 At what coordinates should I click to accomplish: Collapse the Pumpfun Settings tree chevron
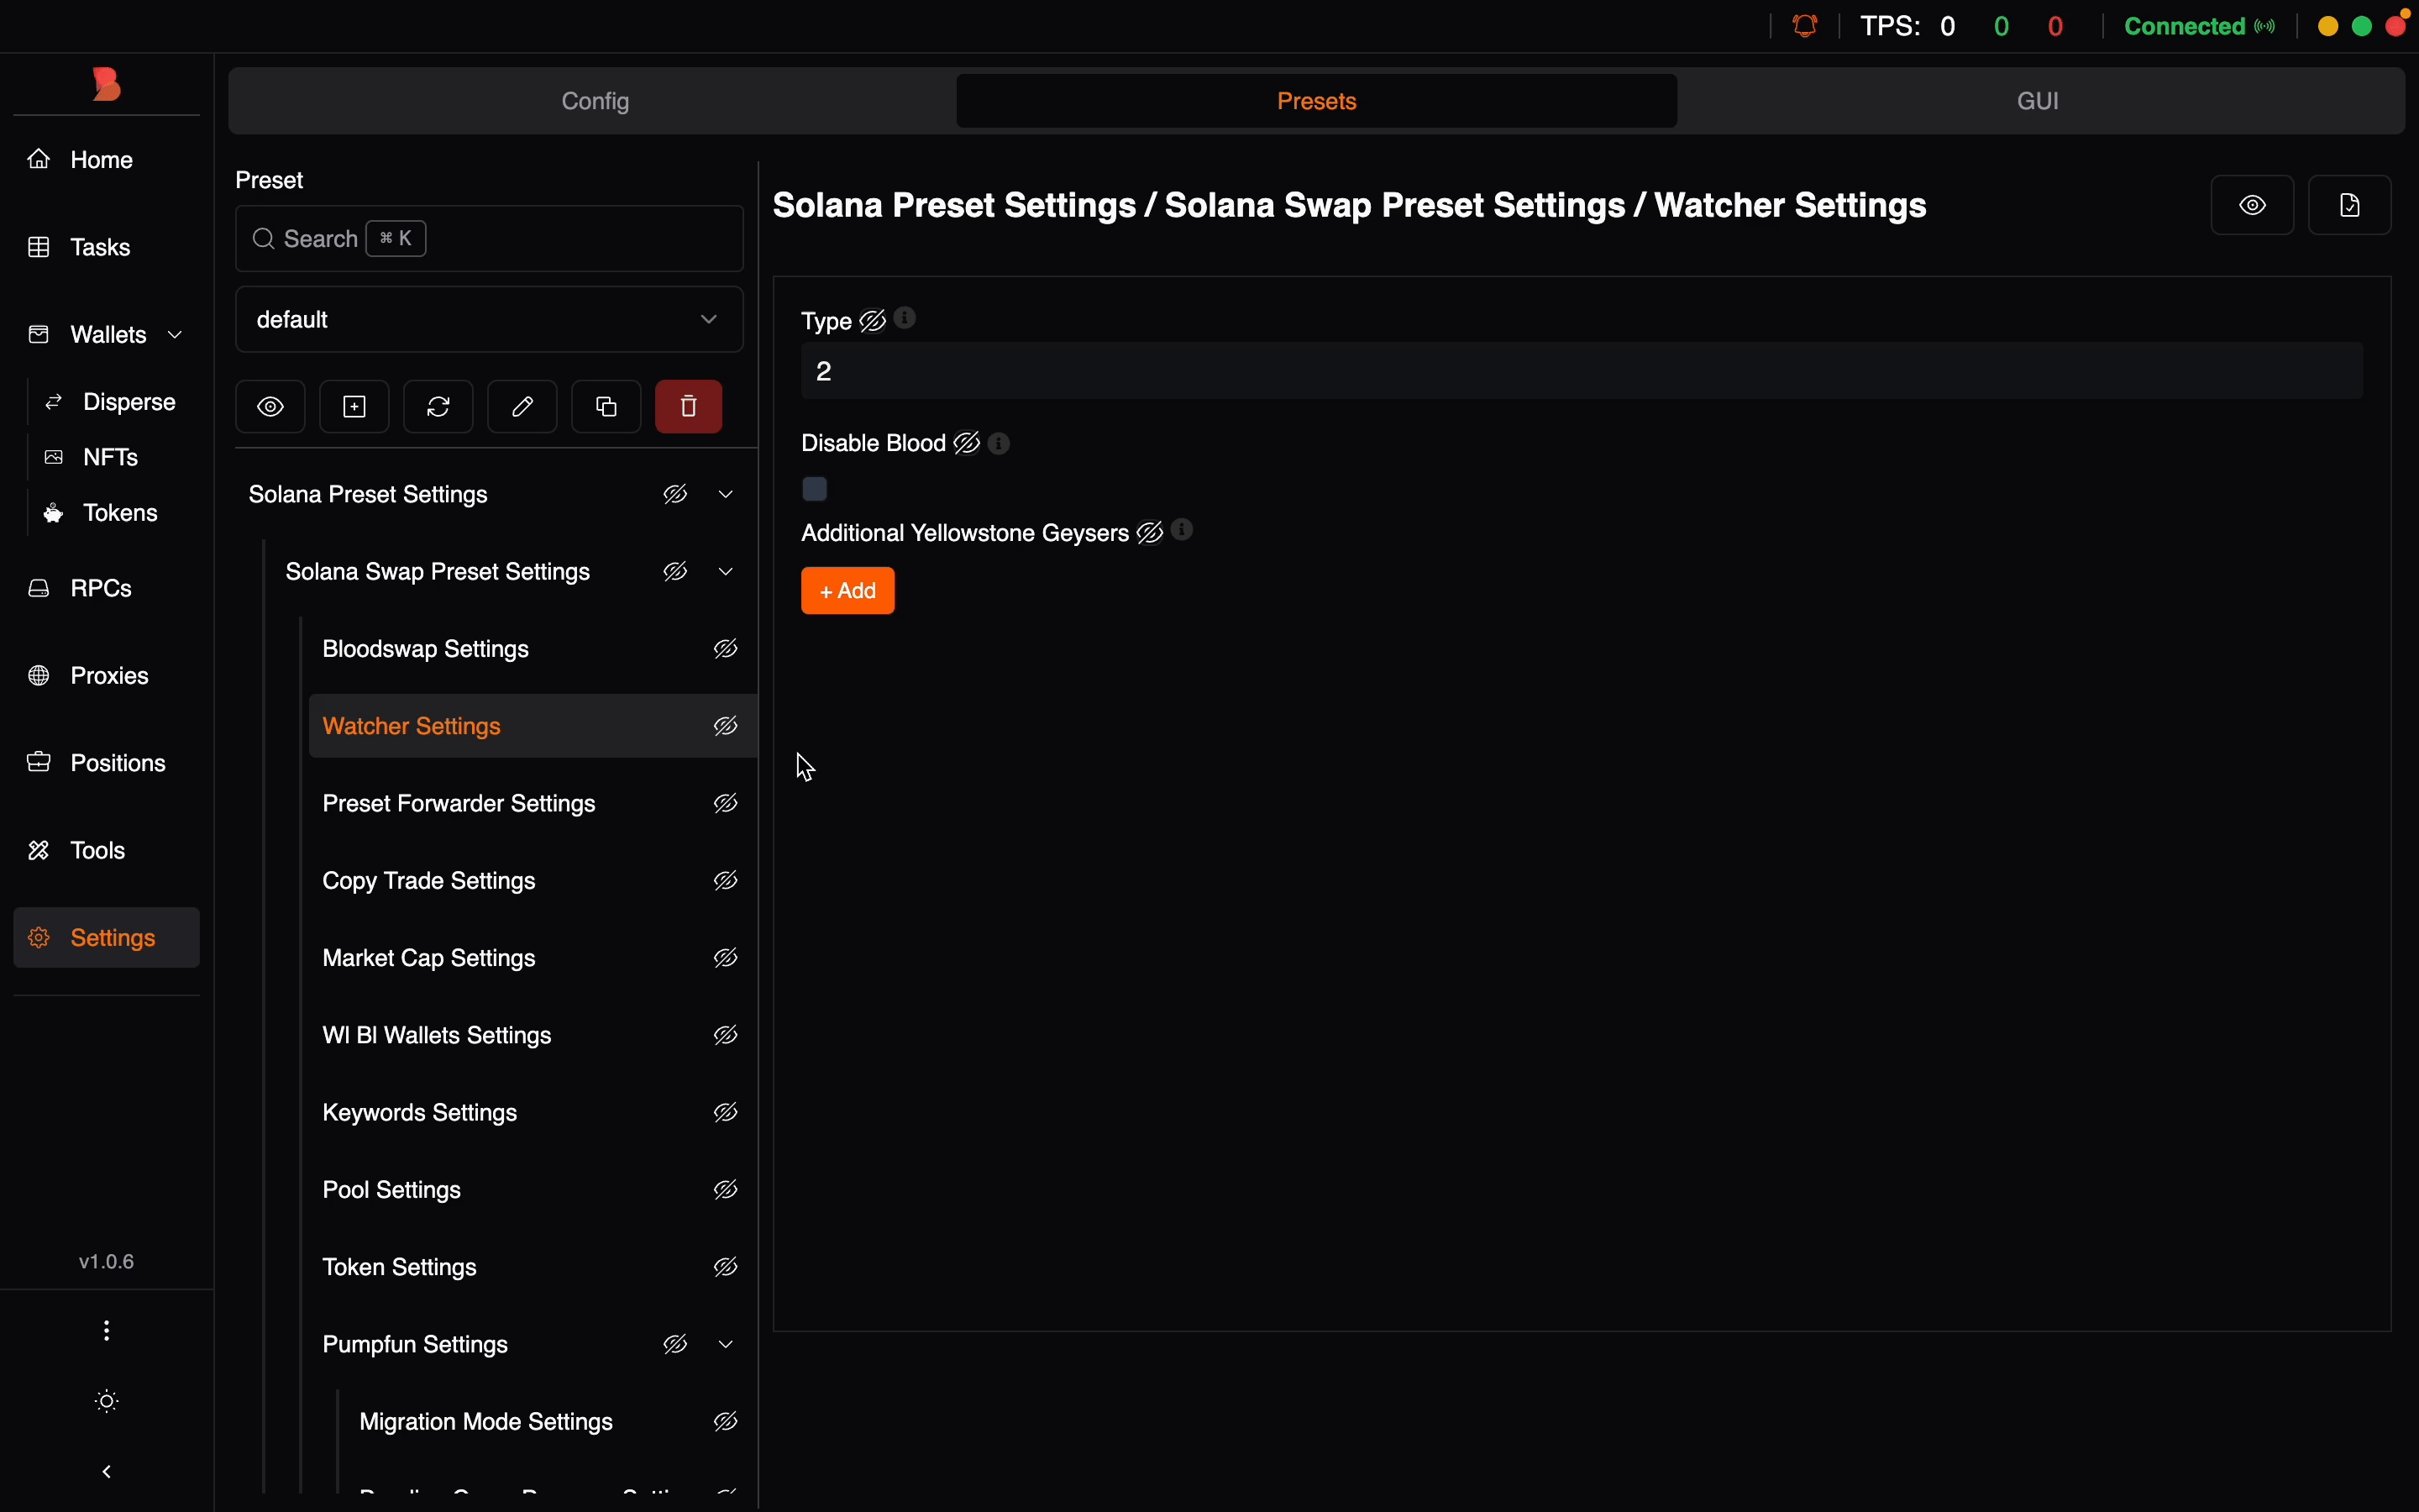pos(727,1345)
